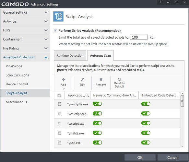Open the dropdown arrow under Add
Screen dimensions: 189x162
pyautogui.click(x=64, y=89)
